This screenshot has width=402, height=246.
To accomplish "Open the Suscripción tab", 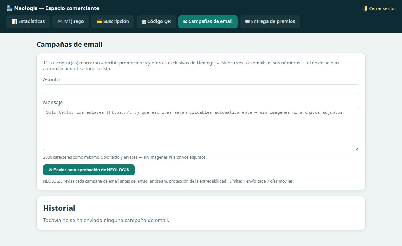I will (113, 22).
